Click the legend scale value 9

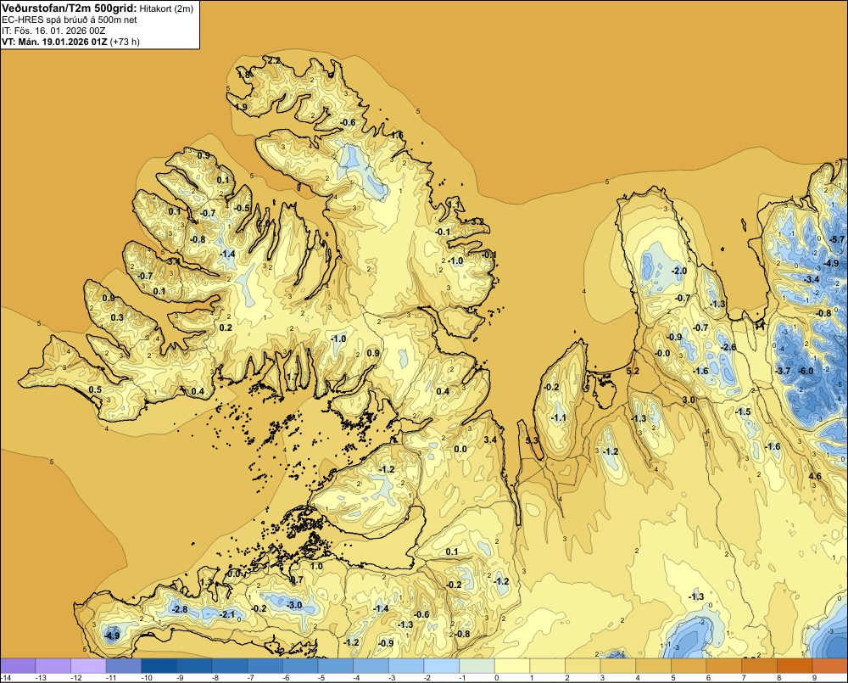click(814, 678)
